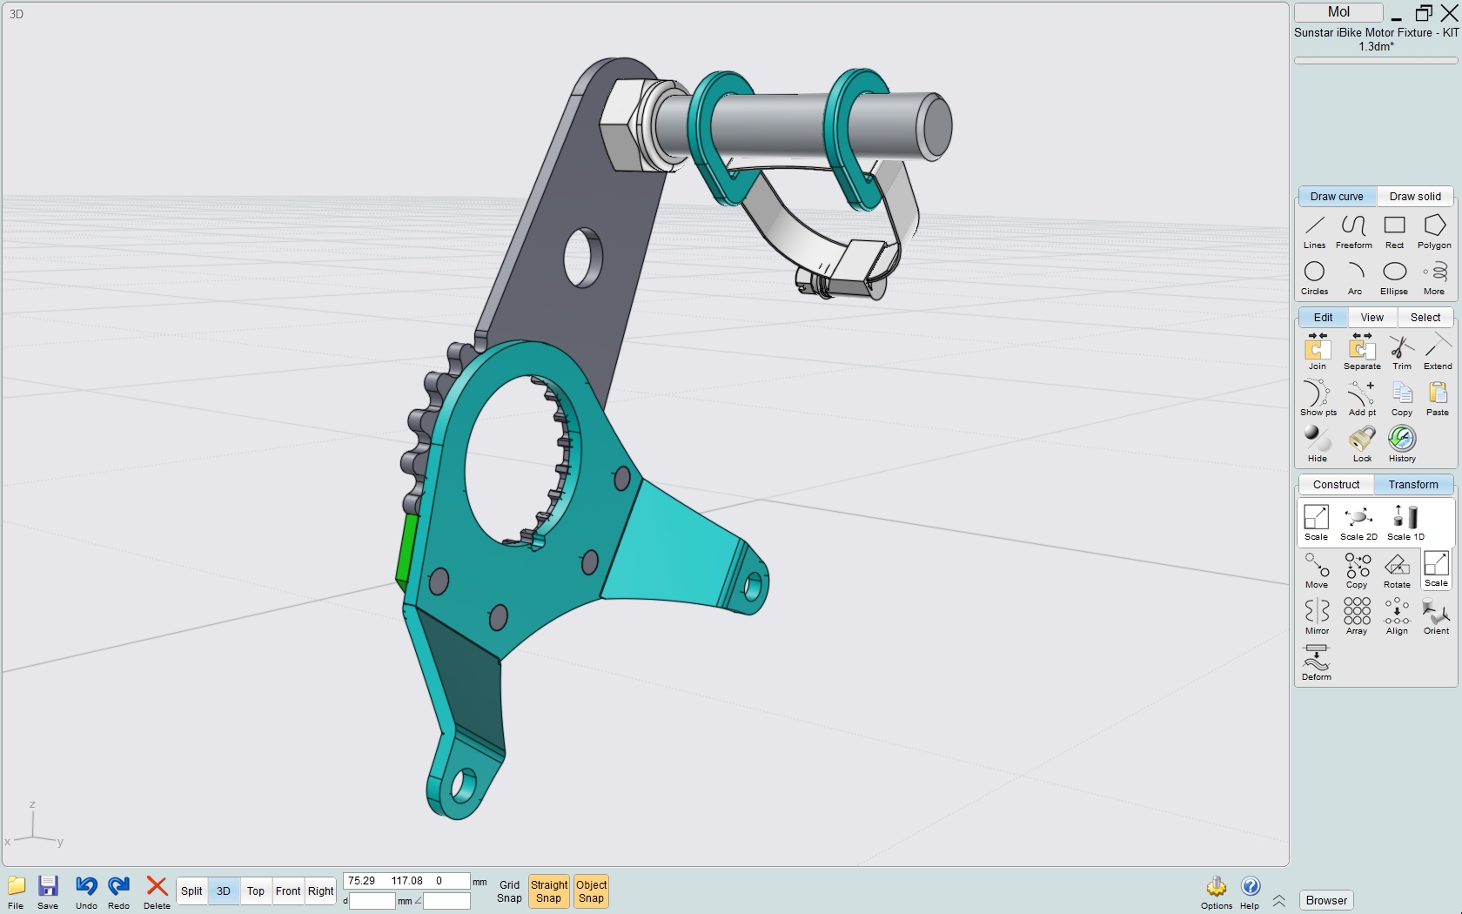The height and width of the screenshot is (914, 1462).
Task: Toggle Grid Snap
Action: pos(509,891)
